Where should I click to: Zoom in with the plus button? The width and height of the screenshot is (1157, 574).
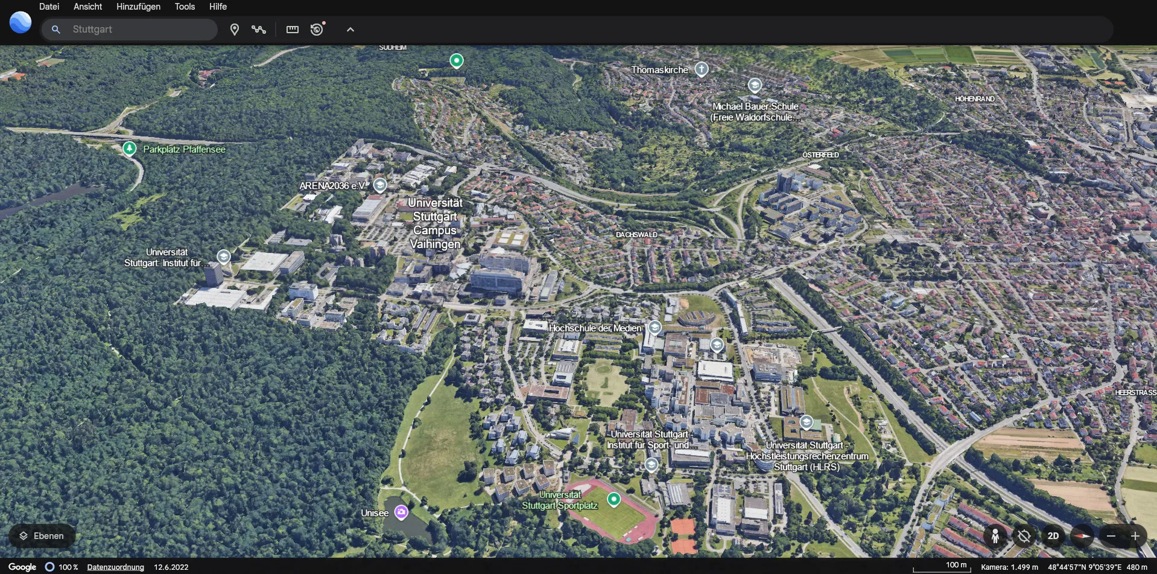tap(1135, 536)
